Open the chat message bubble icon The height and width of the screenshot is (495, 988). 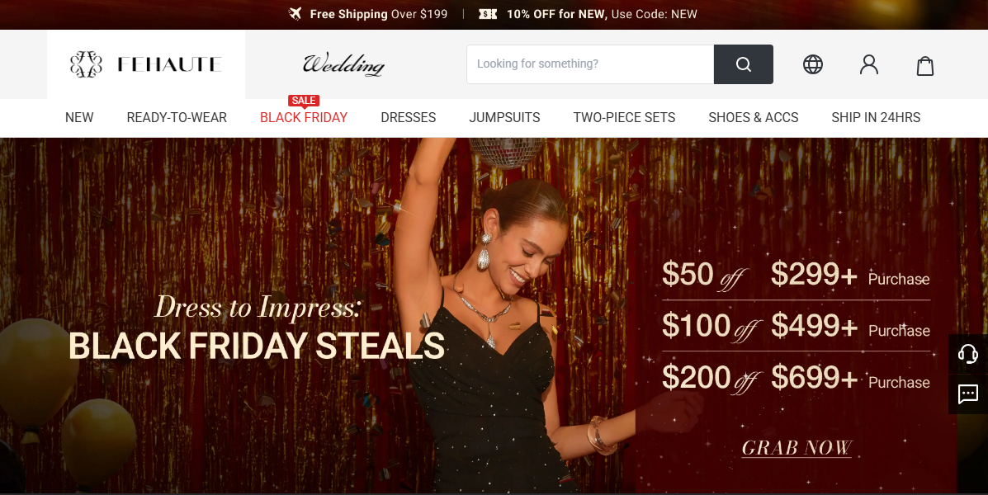coord(968,394)
